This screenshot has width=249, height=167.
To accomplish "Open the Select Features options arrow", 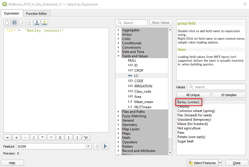I will click(220, 163).
